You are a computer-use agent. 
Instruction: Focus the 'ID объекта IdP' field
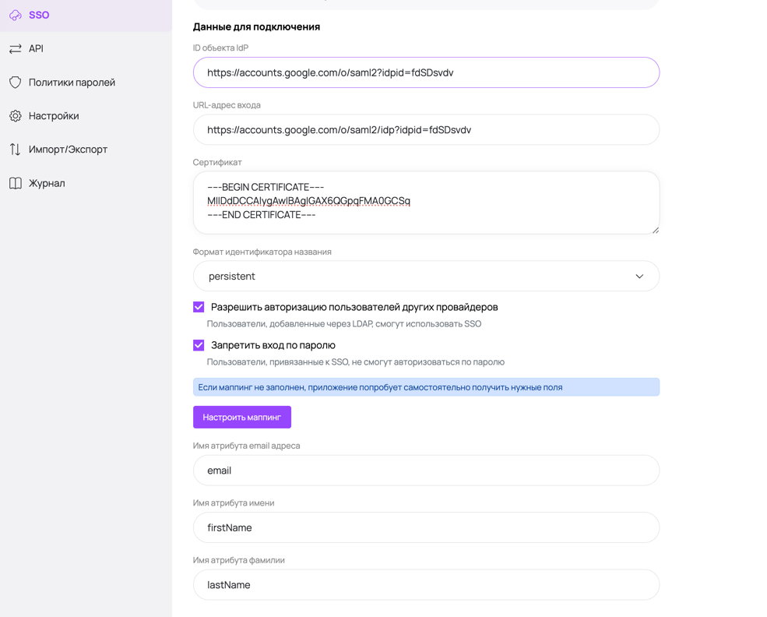(425, 72)
